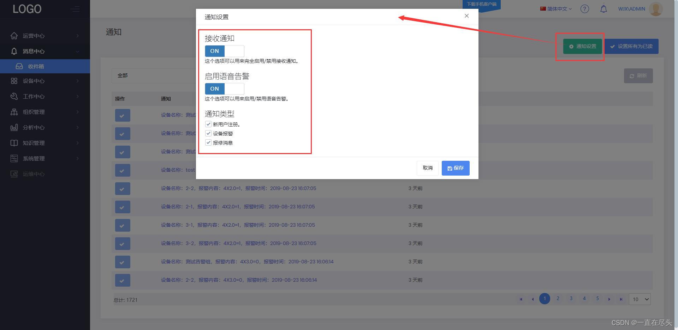This screenshot has width=678, height=330.
Task: Uncheck the 设备报警 checkbox
Action: pyautogui.click(x=208, y=133)
